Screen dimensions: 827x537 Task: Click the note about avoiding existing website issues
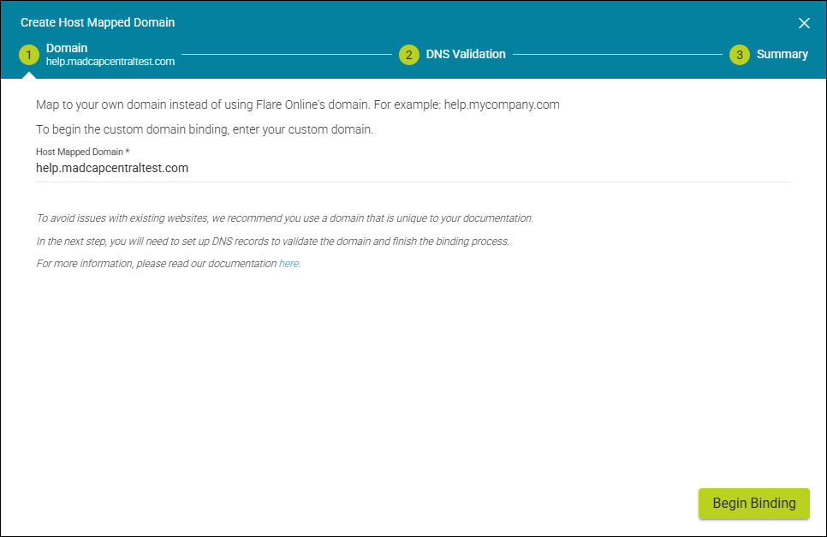(x=284, y=218)
